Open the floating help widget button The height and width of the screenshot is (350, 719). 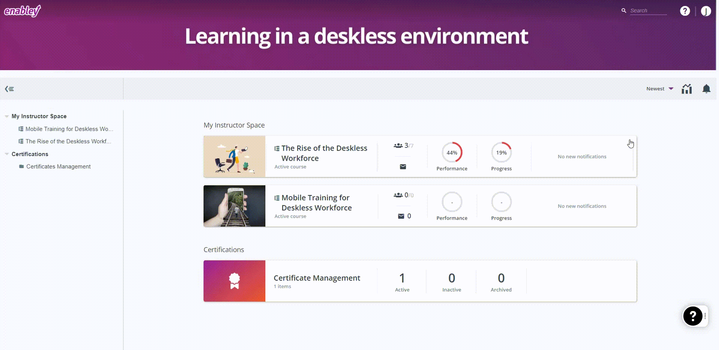tap(693, 316)
